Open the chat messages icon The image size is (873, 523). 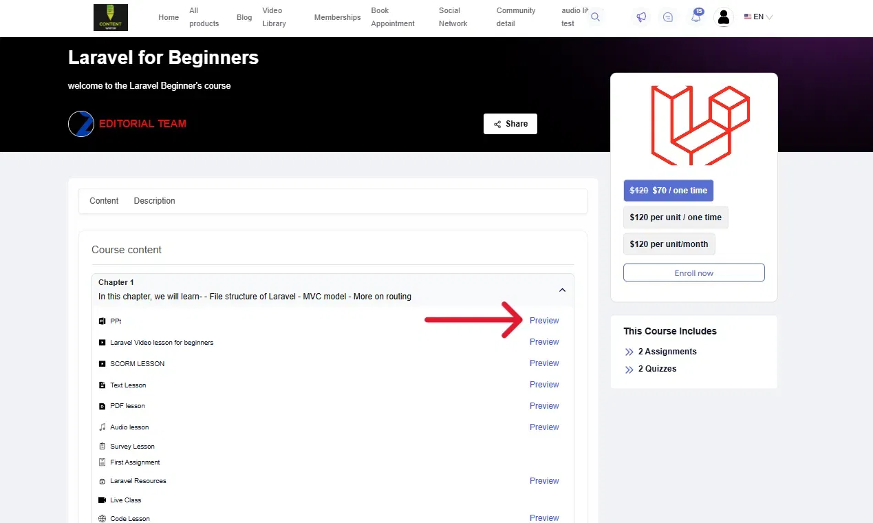(x=668, y=17)
